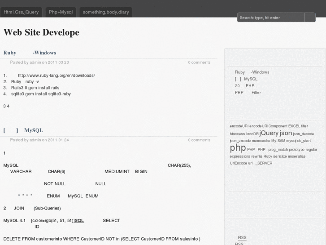Select the DELETE FROM customerinfo statement
The width and height of the screenshot is (326, 245).
[102, 239]
